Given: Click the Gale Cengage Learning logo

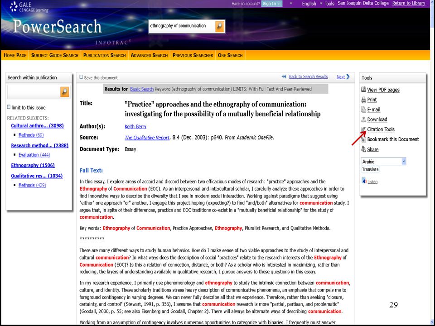Looking at the screenshot, I should pyautogui.click(x=29, y=7).
